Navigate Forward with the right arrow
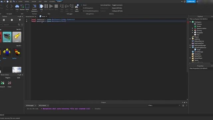 [12, 6]
